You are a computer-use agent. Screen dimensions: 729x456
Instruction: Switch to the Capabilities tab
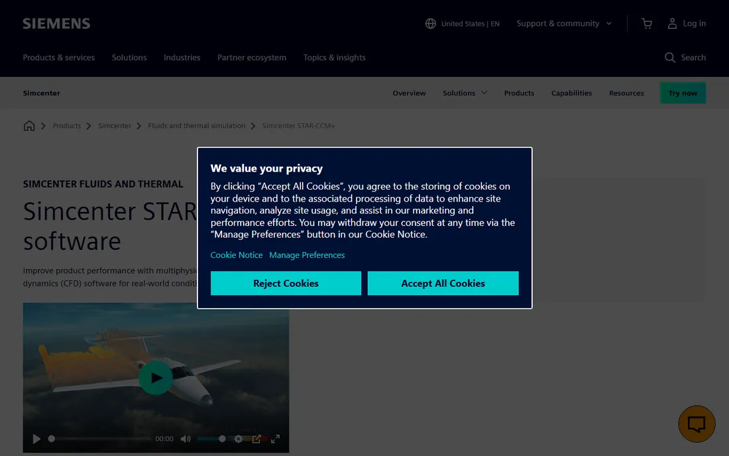(571, 93)
